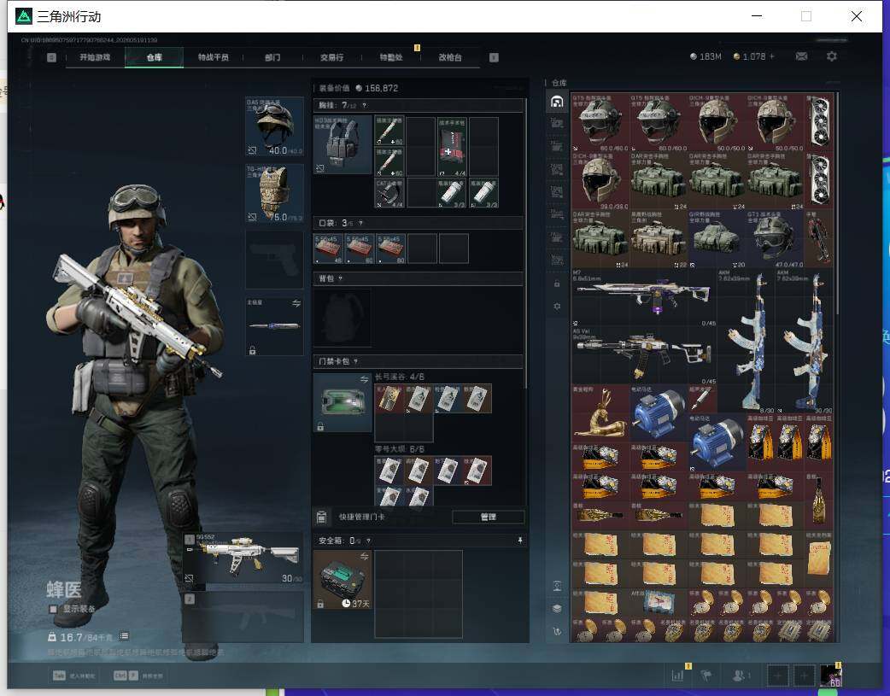Open player avatar in bottom-right corner
The height and width of the screenshot is (696, 890).
pyautogui.click(x=830, y=676)
